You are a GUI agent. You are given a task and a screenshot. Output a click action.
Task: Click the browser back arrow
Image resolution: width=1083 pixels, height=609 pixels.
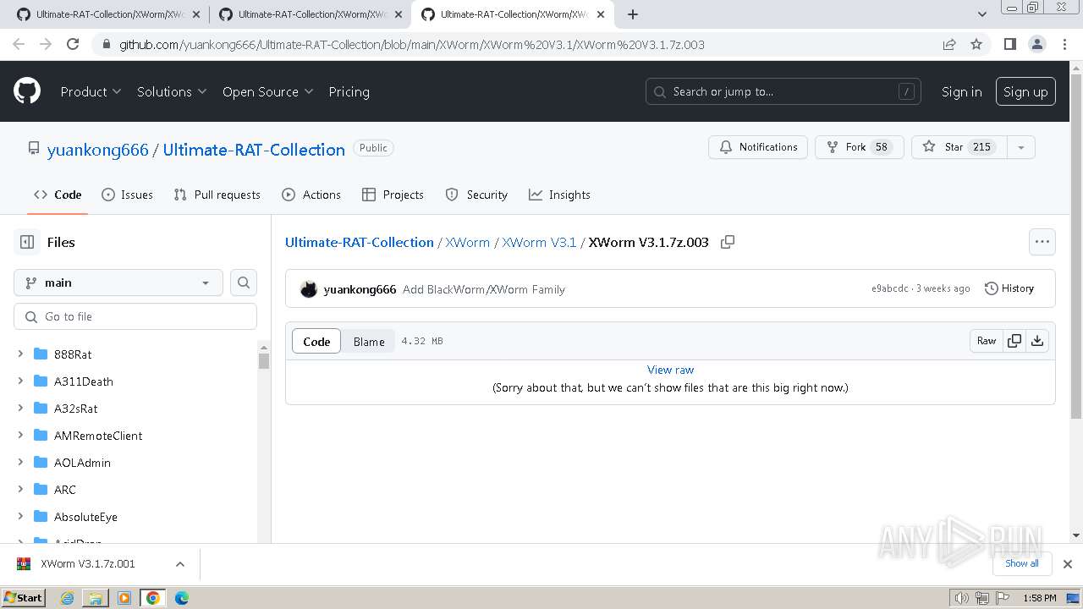[x=19, y=44]
